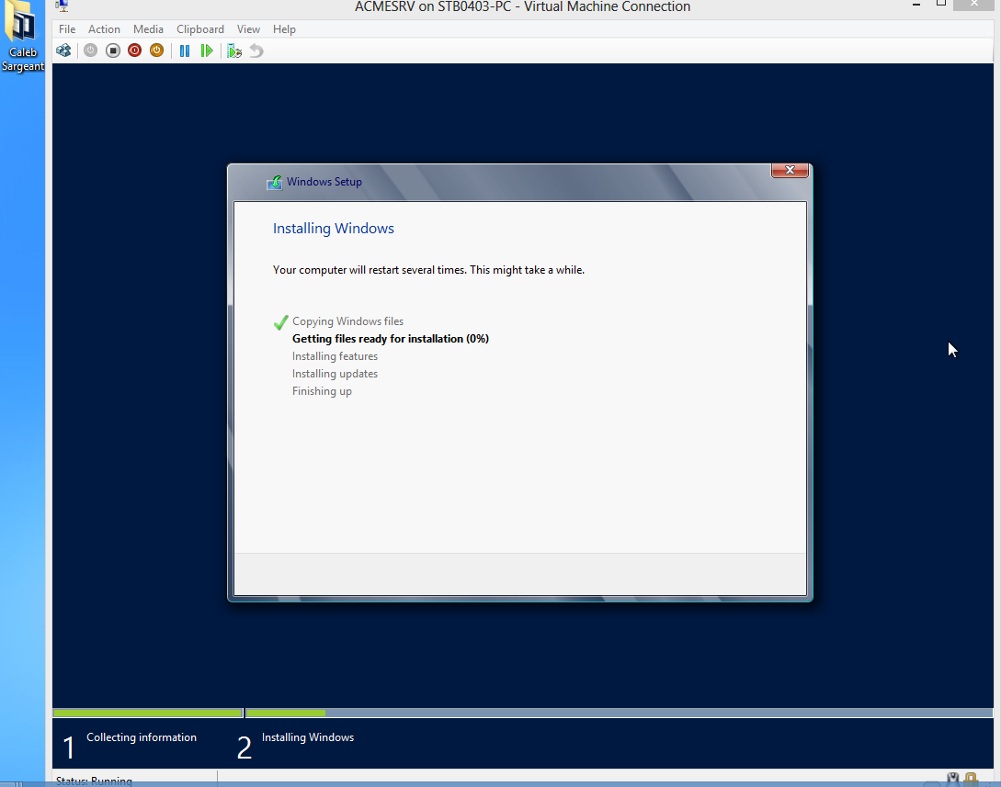The height and width of the screenshot is (787, 1001).
Task: Click the "Finishing up" step
Action: click(x=322, y=391)
